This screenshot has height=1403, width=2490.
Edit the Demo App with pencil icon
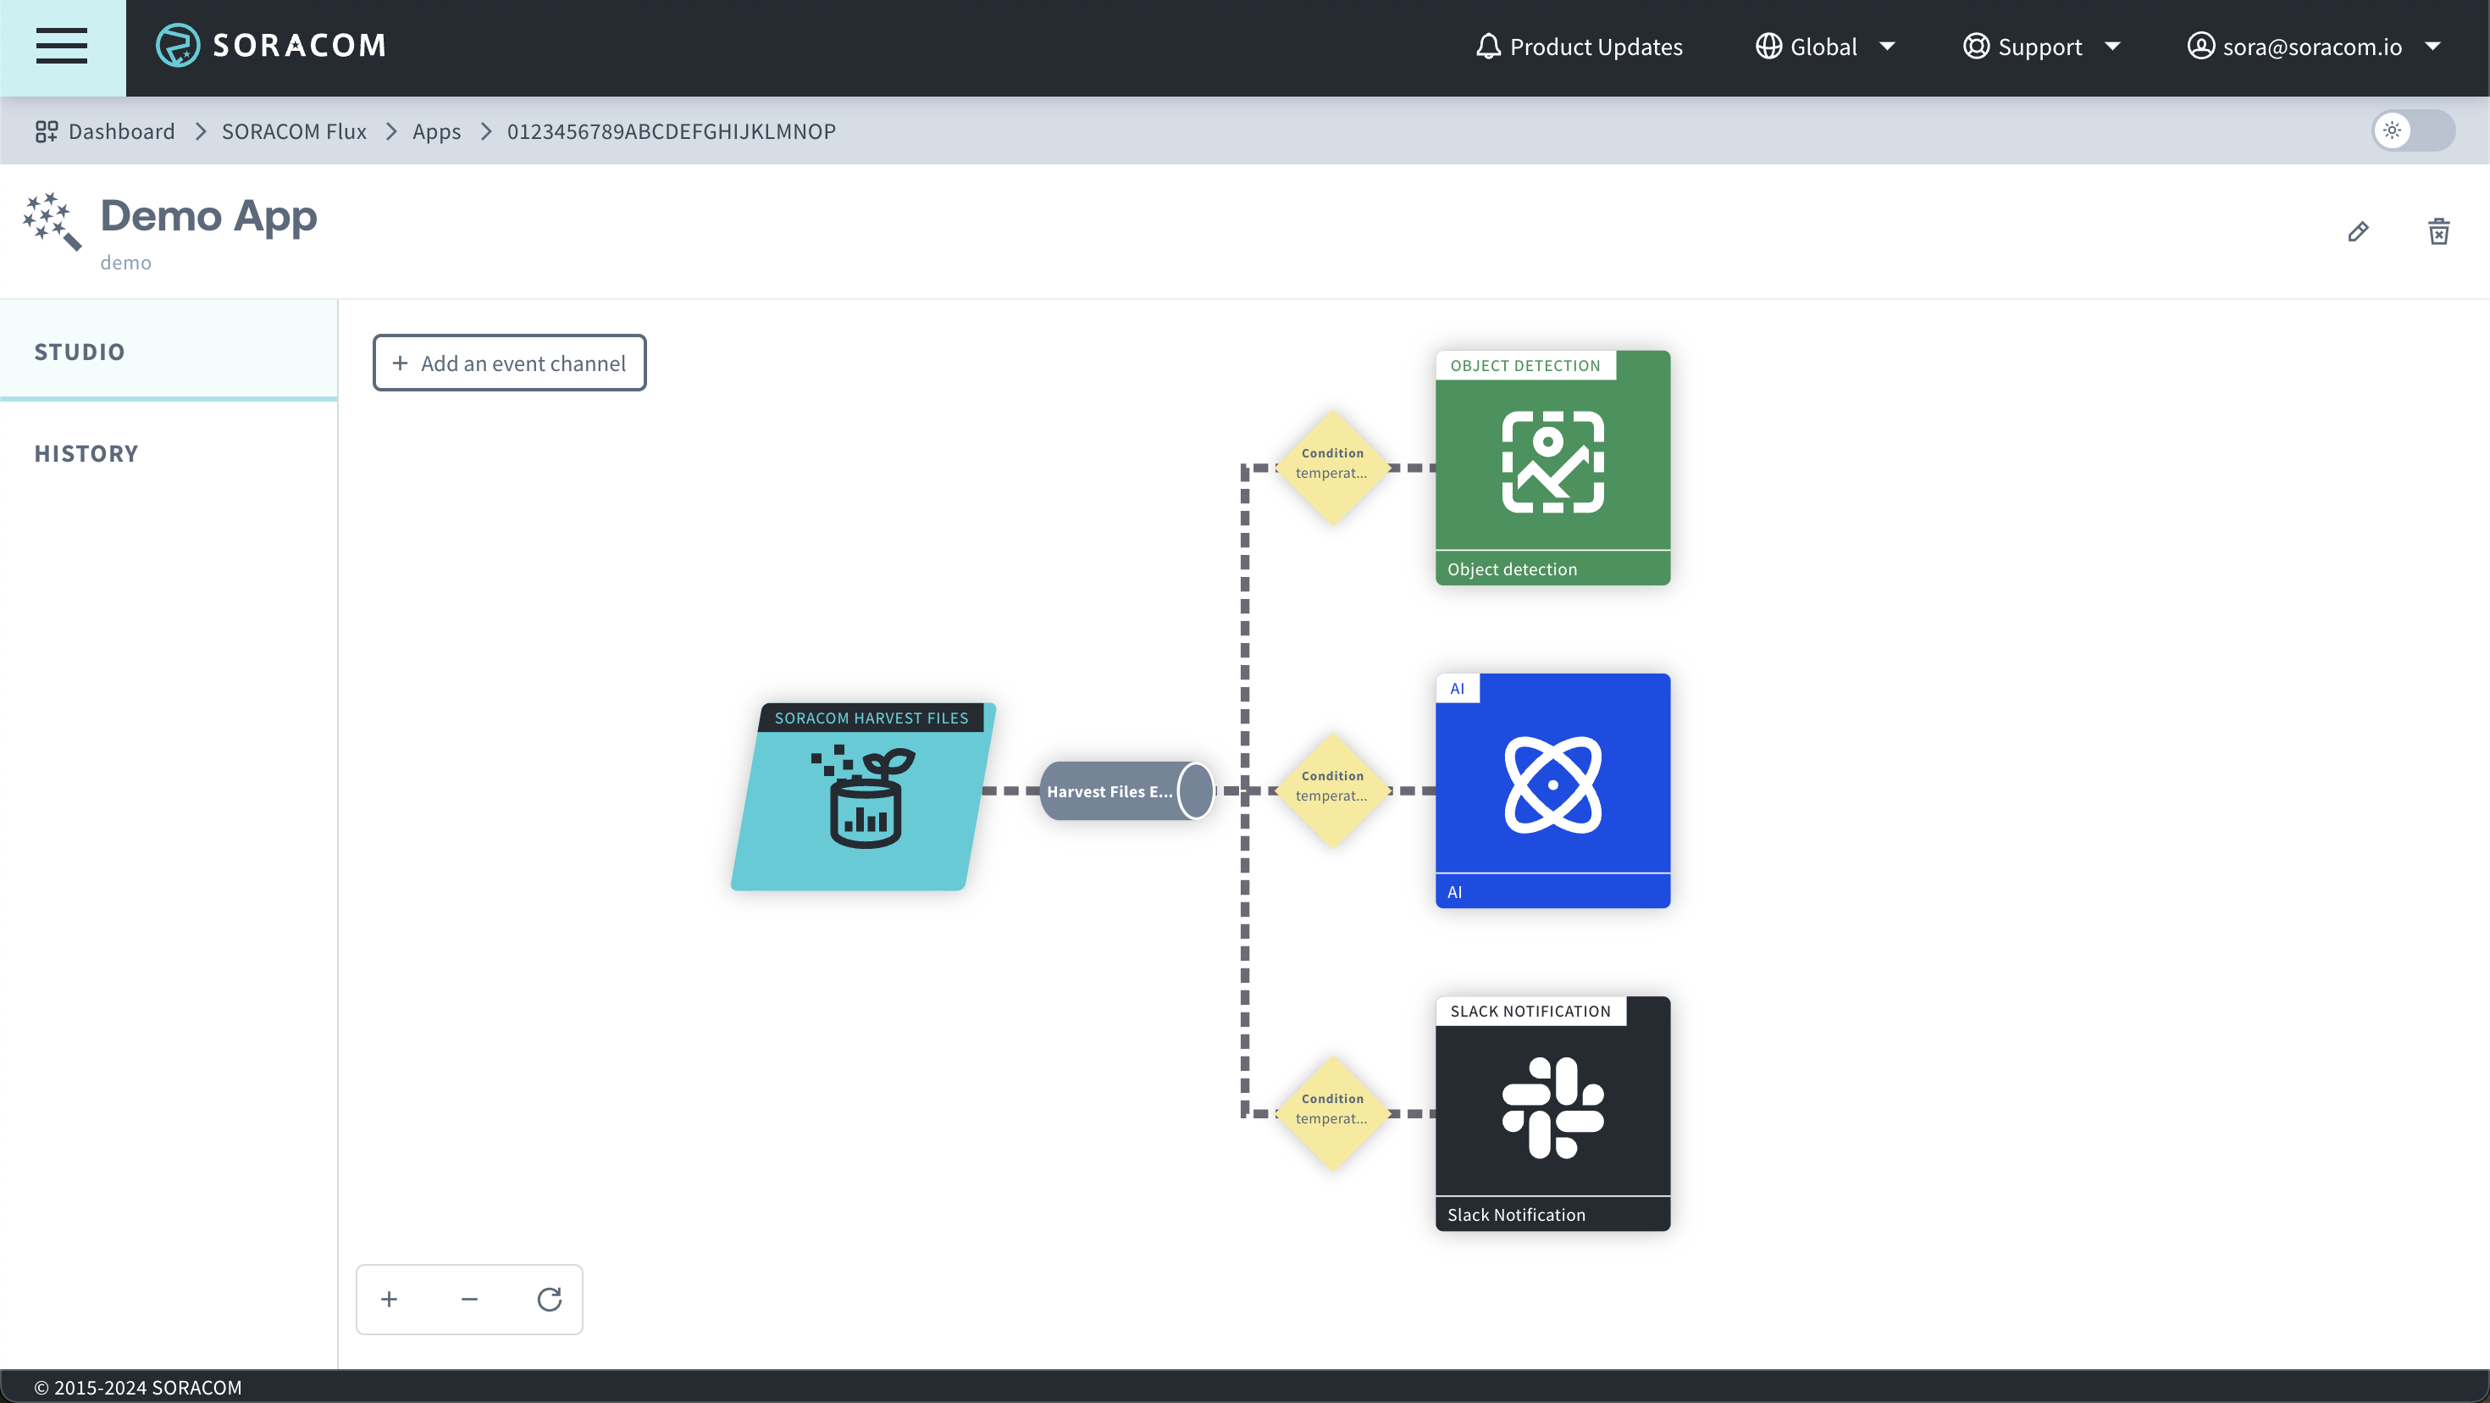2358,231
